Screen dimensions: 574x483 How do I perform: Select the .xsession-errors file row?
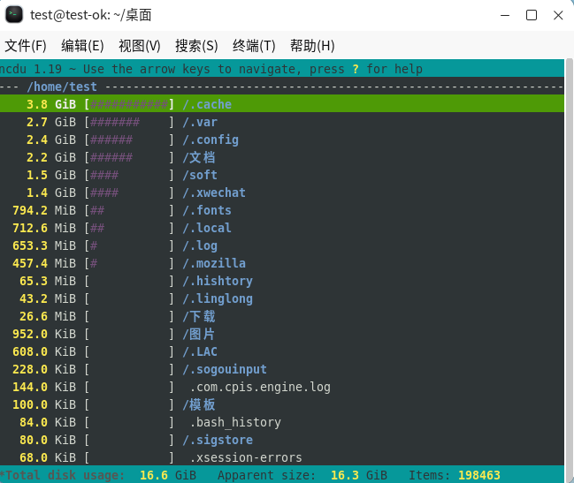click(282, 457)
